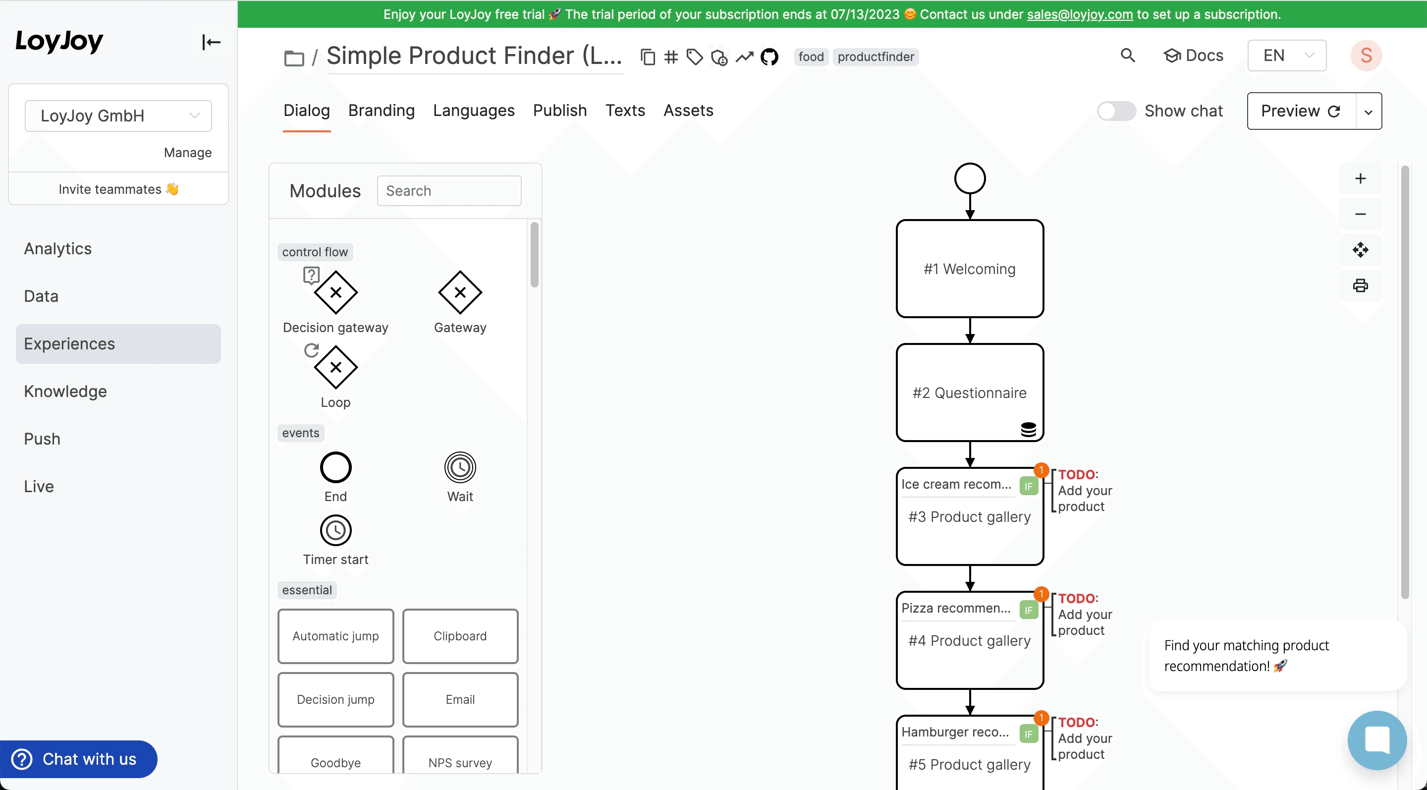Open the LoyJoy GmbH tenant dropdown

(x=118, y=116)
